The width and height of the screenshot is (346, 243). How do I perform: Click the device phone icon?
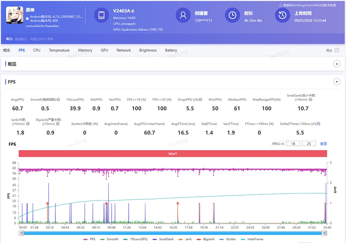point(101,15)
